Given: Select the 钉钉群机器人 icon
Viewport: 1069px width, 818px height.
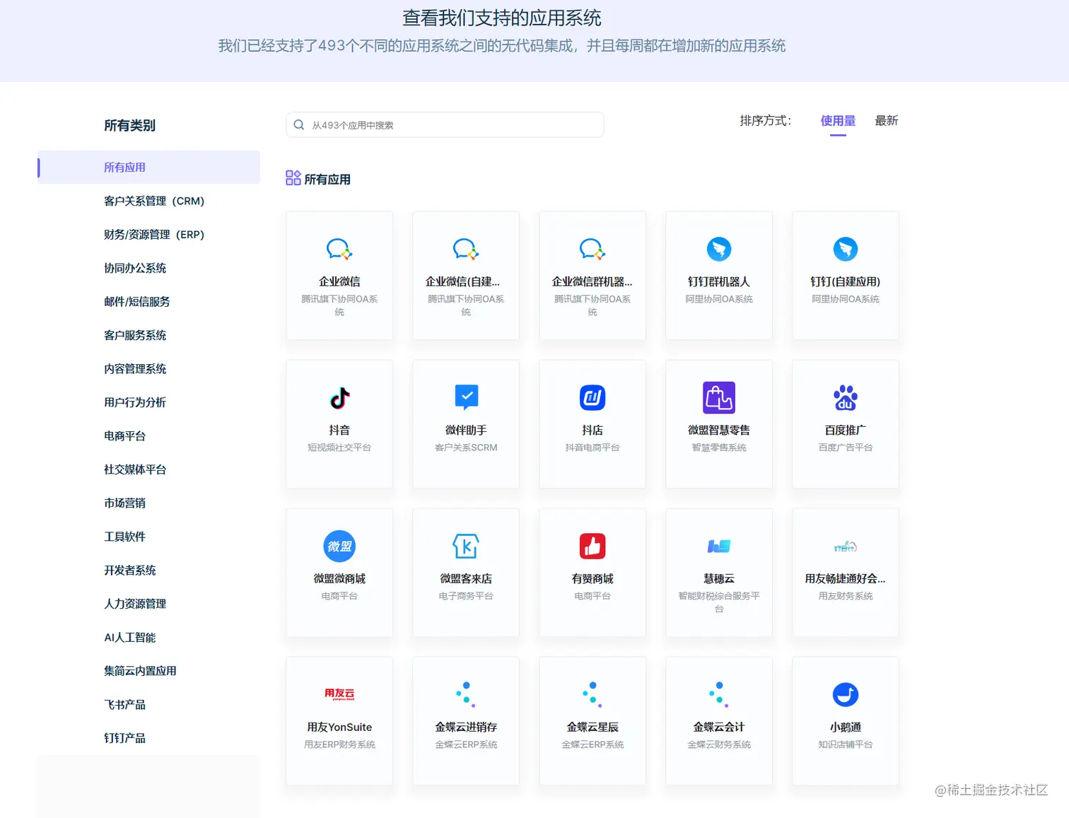Looking at the screenshot, I should [719, 249].
